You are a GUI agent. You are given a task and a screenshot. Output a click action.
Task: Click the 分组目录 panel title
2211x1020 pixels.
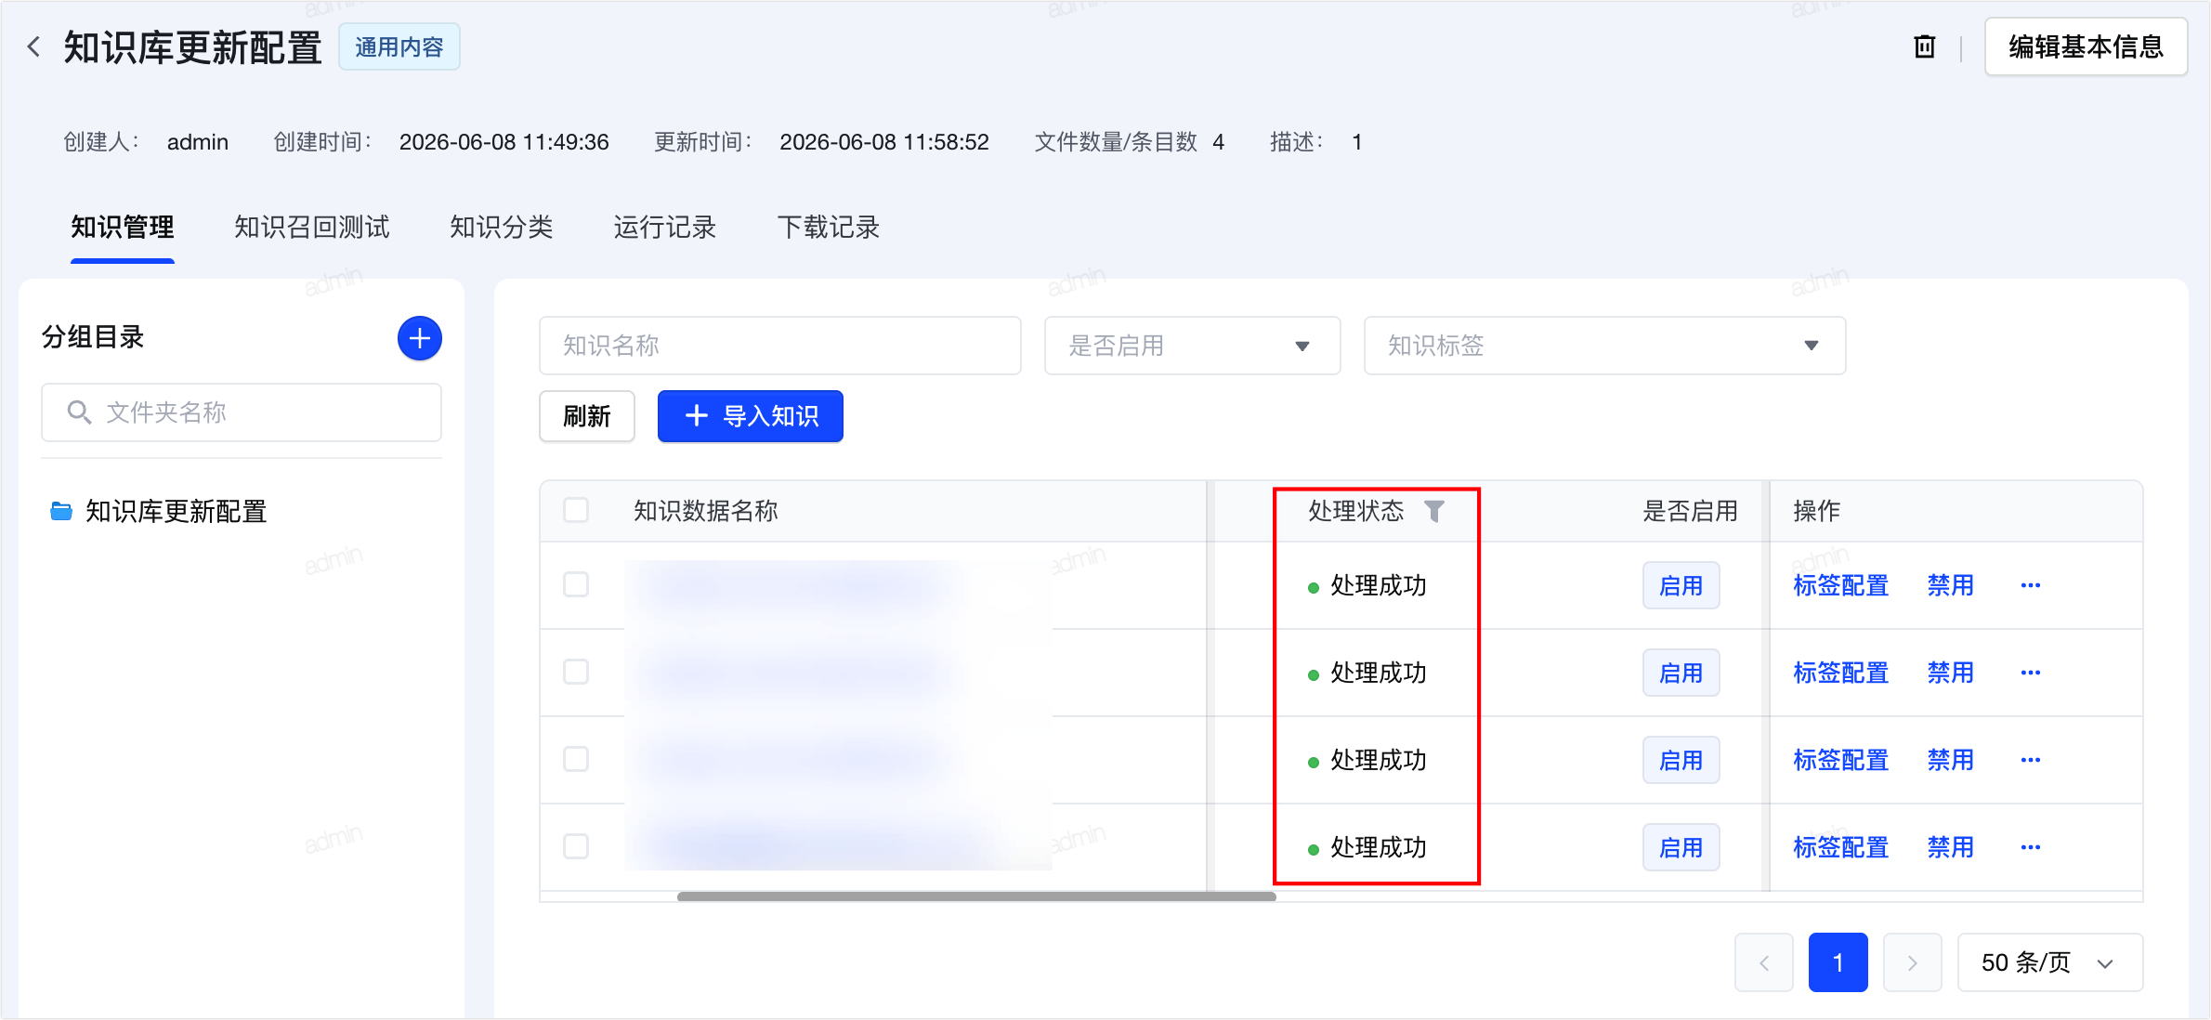tap(93, 337)
